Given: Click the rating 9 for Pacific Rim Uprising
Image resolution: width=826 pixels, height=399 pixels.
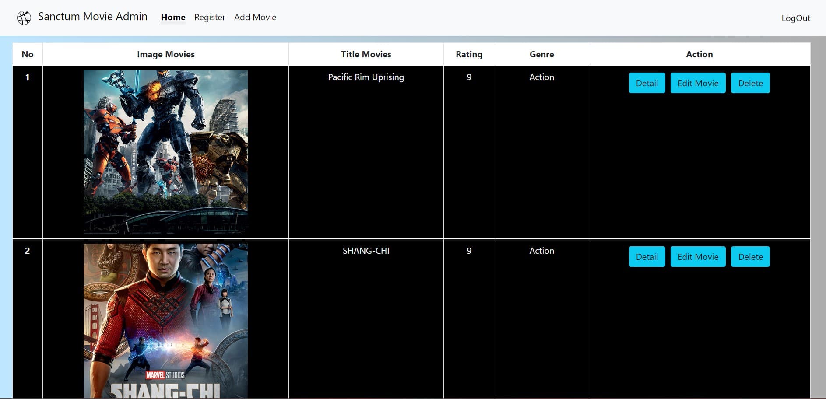Looking at the screenshot, I should [x=469, y=77].
